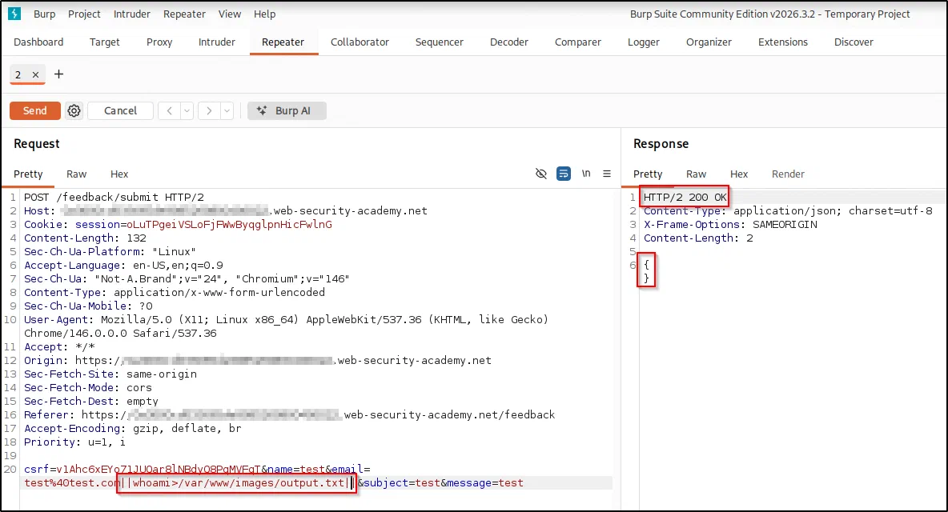948x512 pixels.
Task: Switch to Collaborator tab
Action: 360,42
